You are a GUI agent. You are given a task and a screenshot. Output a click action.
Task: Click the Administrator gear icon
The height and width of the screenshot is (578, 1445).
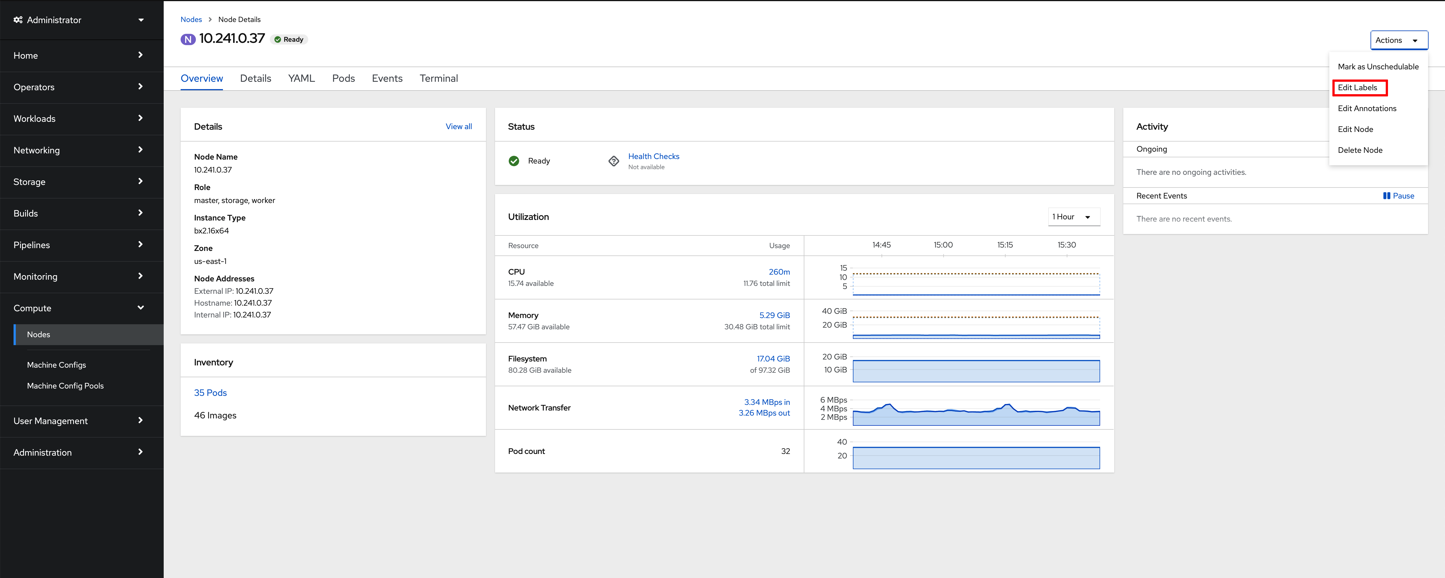tap(18, 20)
